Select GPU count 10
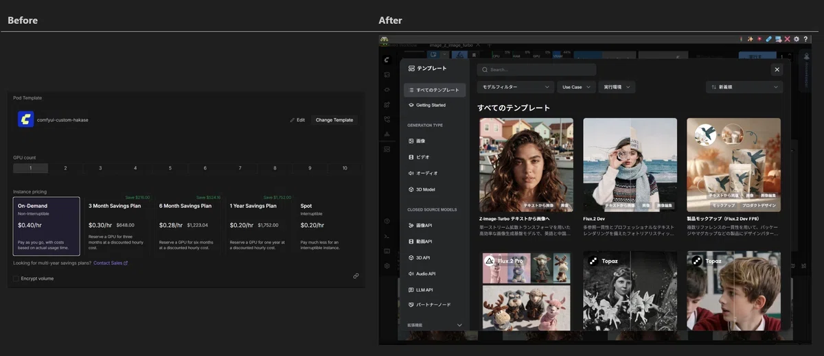 345,168
